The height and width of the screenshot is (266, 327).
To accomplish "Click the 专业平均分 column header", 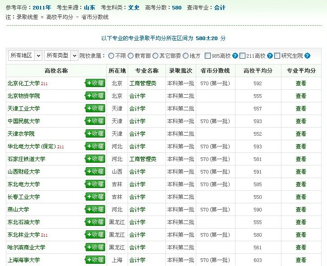I will click(x=301, y=71).
